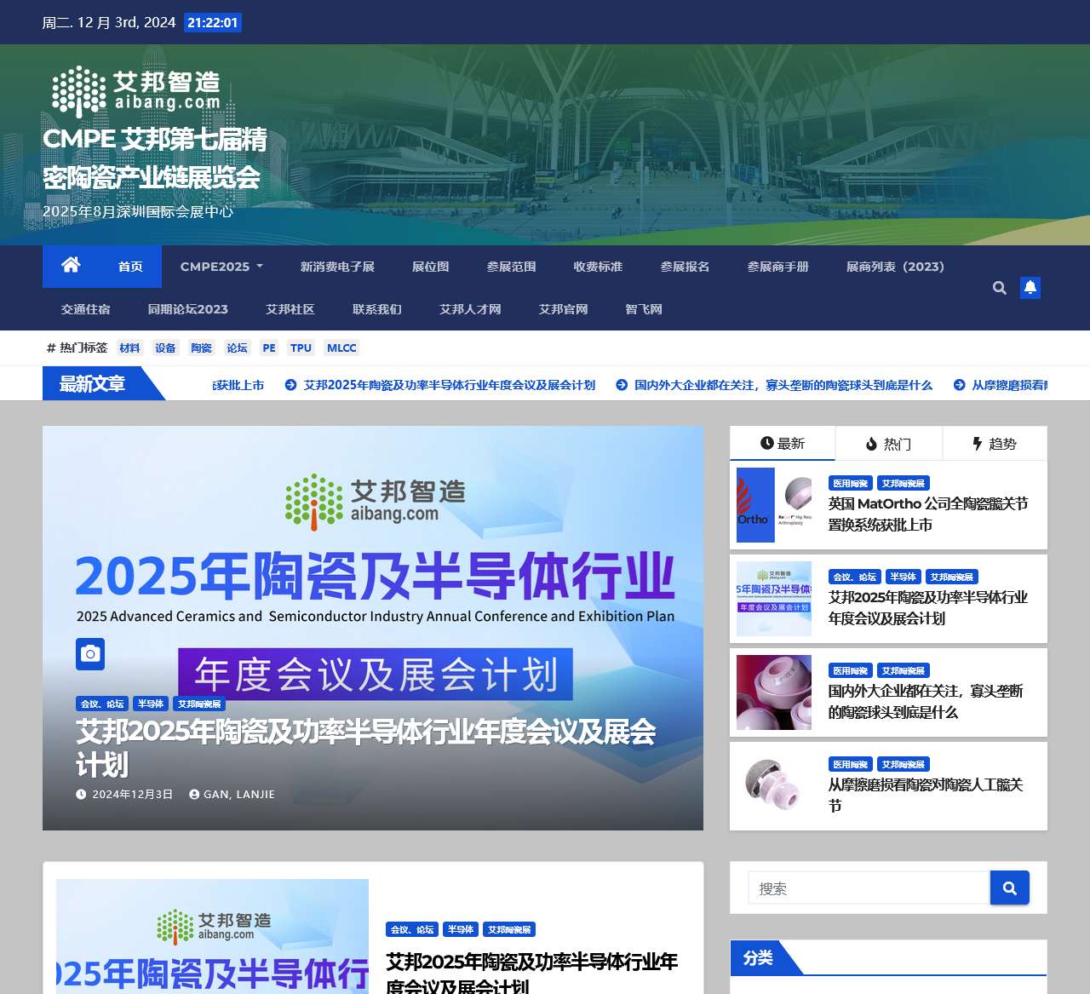Click the 艾邦智造 site logo
This screenshot has width=1090, height=994.
click(x=136, y=89)
